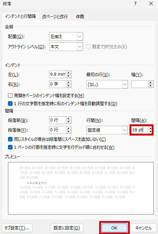Decrease right indent with down arrow

[68, 86]
